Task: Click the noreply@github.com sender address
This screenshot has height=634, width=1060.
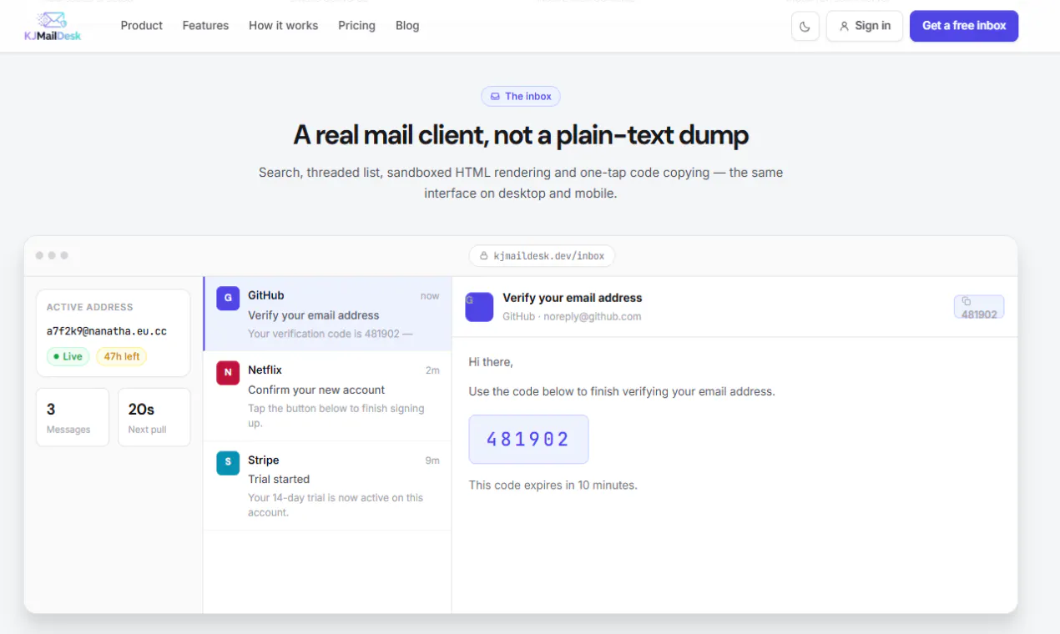Action: (x=593, y=316)
